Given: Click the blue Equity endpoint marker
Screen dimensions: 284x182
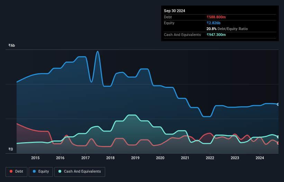Looking at the screenshot, I should pyautogui.click(x=278, y=104).
